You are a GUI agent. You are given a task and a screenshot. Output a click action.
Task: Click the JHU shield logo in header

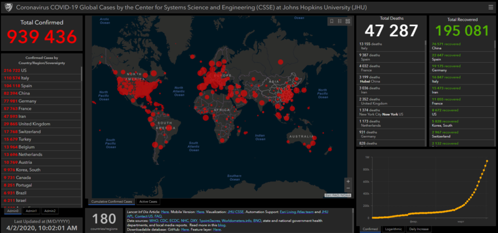point(8,7)
